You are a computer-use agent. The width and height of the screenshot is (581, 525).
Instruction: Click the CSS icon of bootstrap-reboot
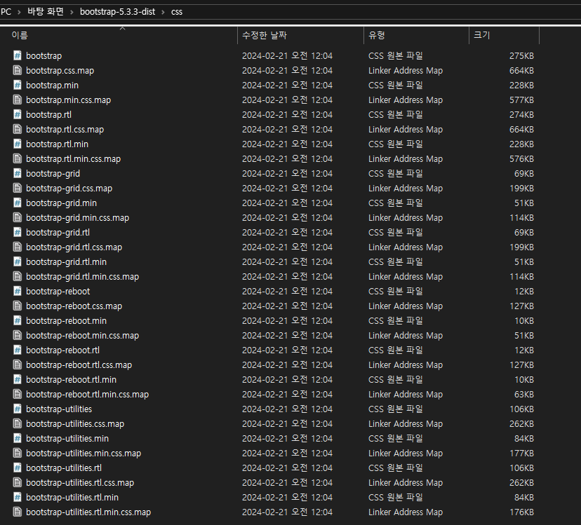(18, 291)
